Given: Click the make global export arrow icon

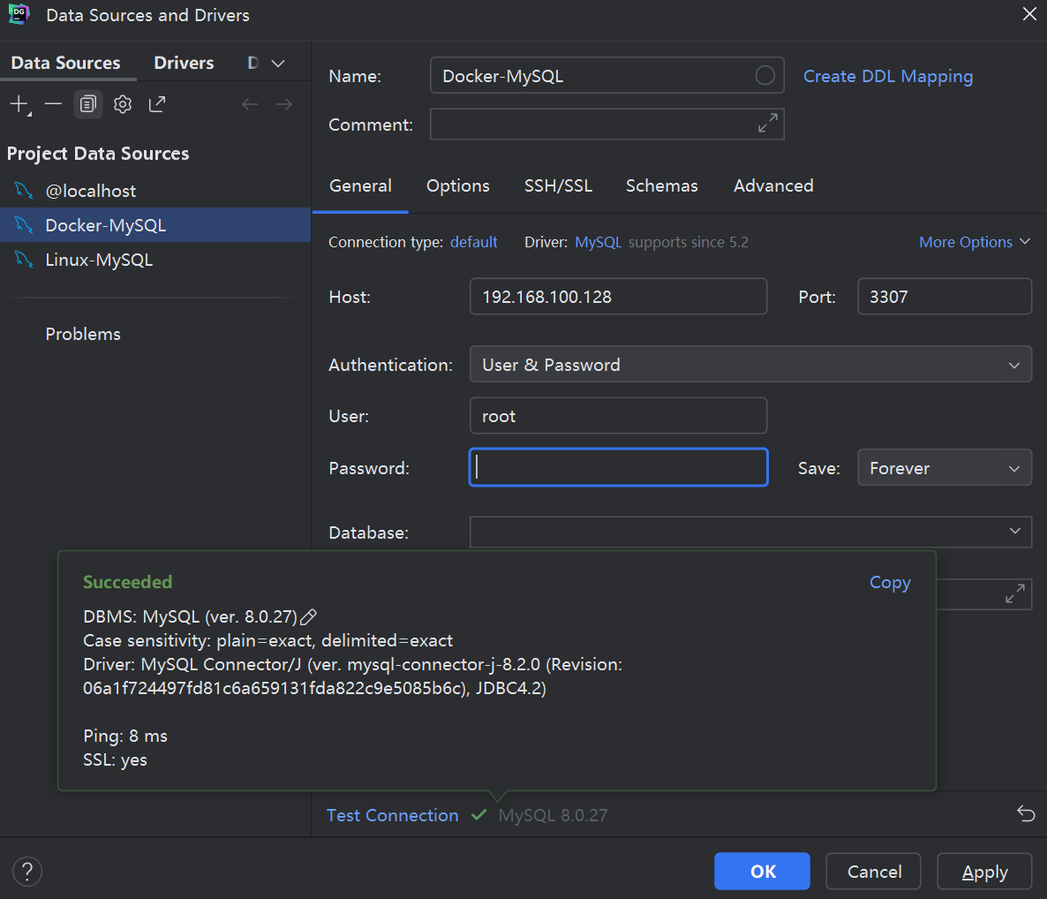Looking at the screenshot, I should tap(157, 104).
